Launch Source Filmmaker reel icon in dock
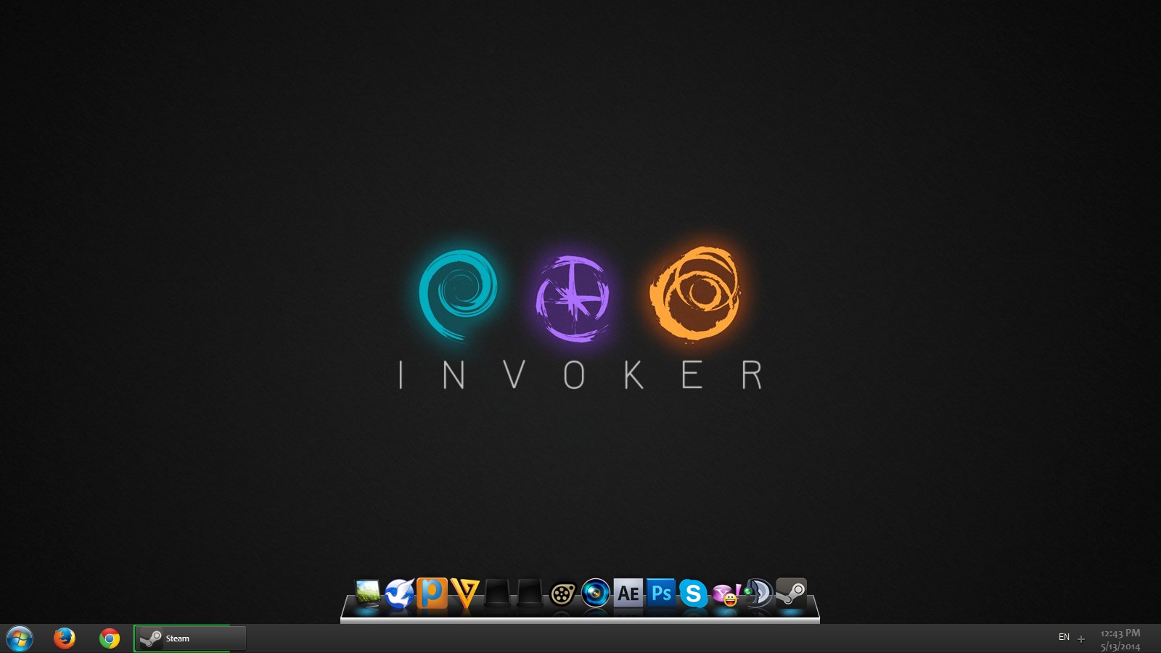 (x=562, y=594)
